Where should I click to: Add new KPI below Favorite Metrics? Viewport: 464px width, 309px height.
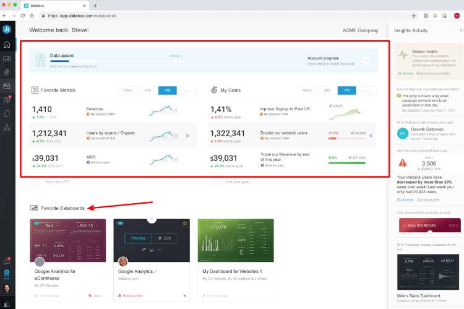53,181
